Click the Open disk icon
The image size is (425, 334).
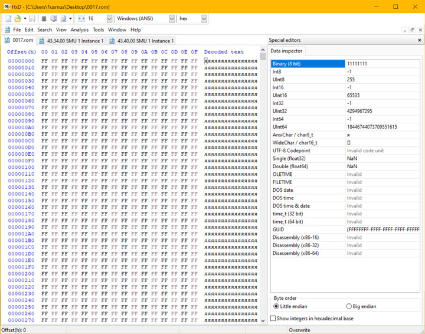(54, 19)
